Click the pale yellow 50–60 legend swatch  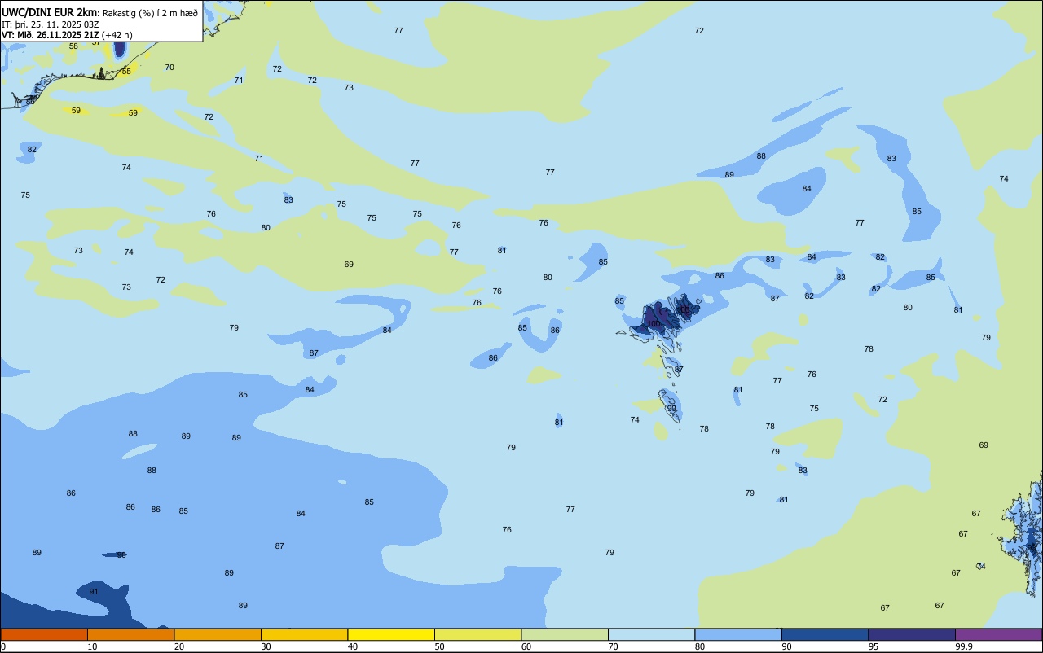tap(477, 634)
